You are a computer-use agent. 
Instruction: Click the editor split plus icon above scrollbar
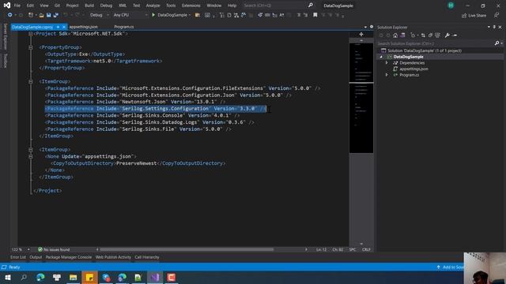[361, 34]
